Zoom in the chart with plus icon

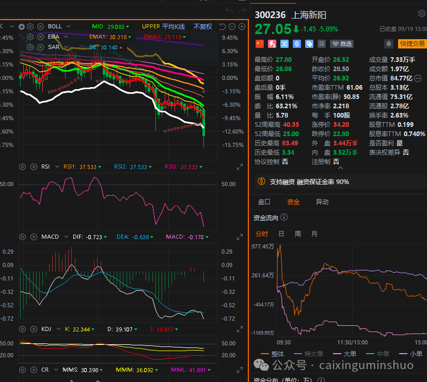242,26
